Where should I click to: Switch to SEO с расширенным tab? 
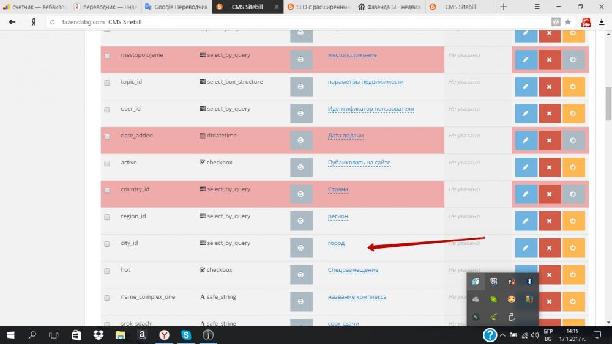[x=319, y=7]
